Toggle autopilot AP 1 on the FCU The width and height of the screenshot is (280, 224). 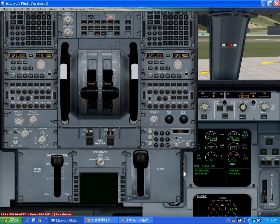click(220, 109)
